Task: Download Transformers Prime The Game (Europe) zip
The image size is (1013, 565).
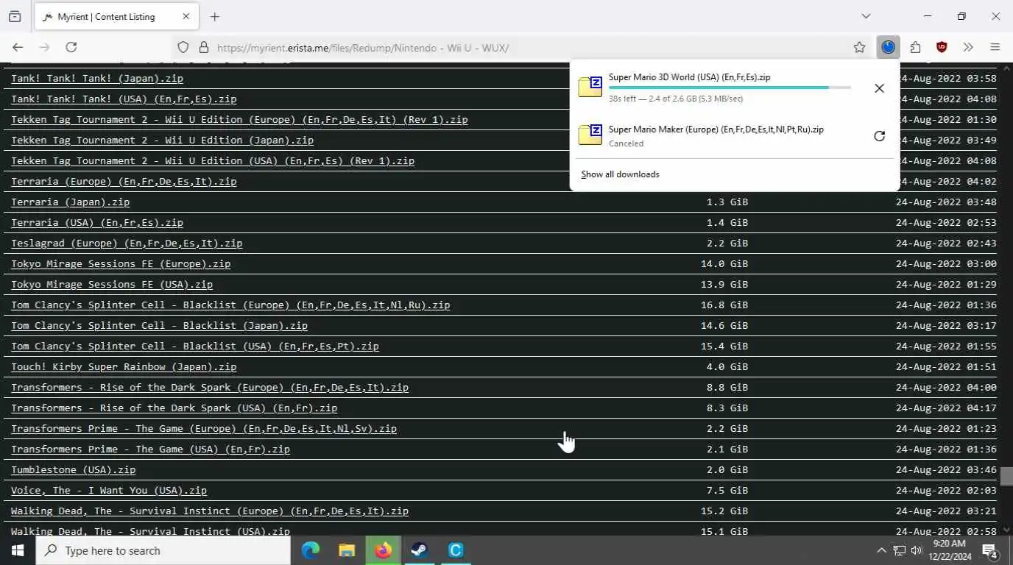Action: click(x=204, y=428)
